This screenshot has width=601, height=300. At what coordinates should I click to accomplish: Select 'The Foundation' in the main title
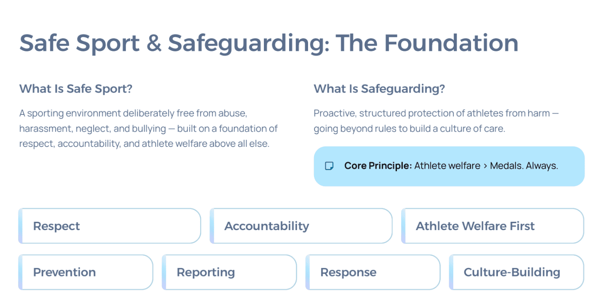click(427, 43)
